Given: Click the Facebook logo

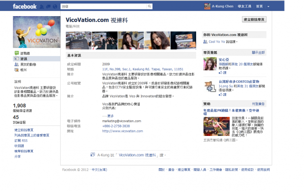Looking at the screenshot, I should (x=25, y=6).
